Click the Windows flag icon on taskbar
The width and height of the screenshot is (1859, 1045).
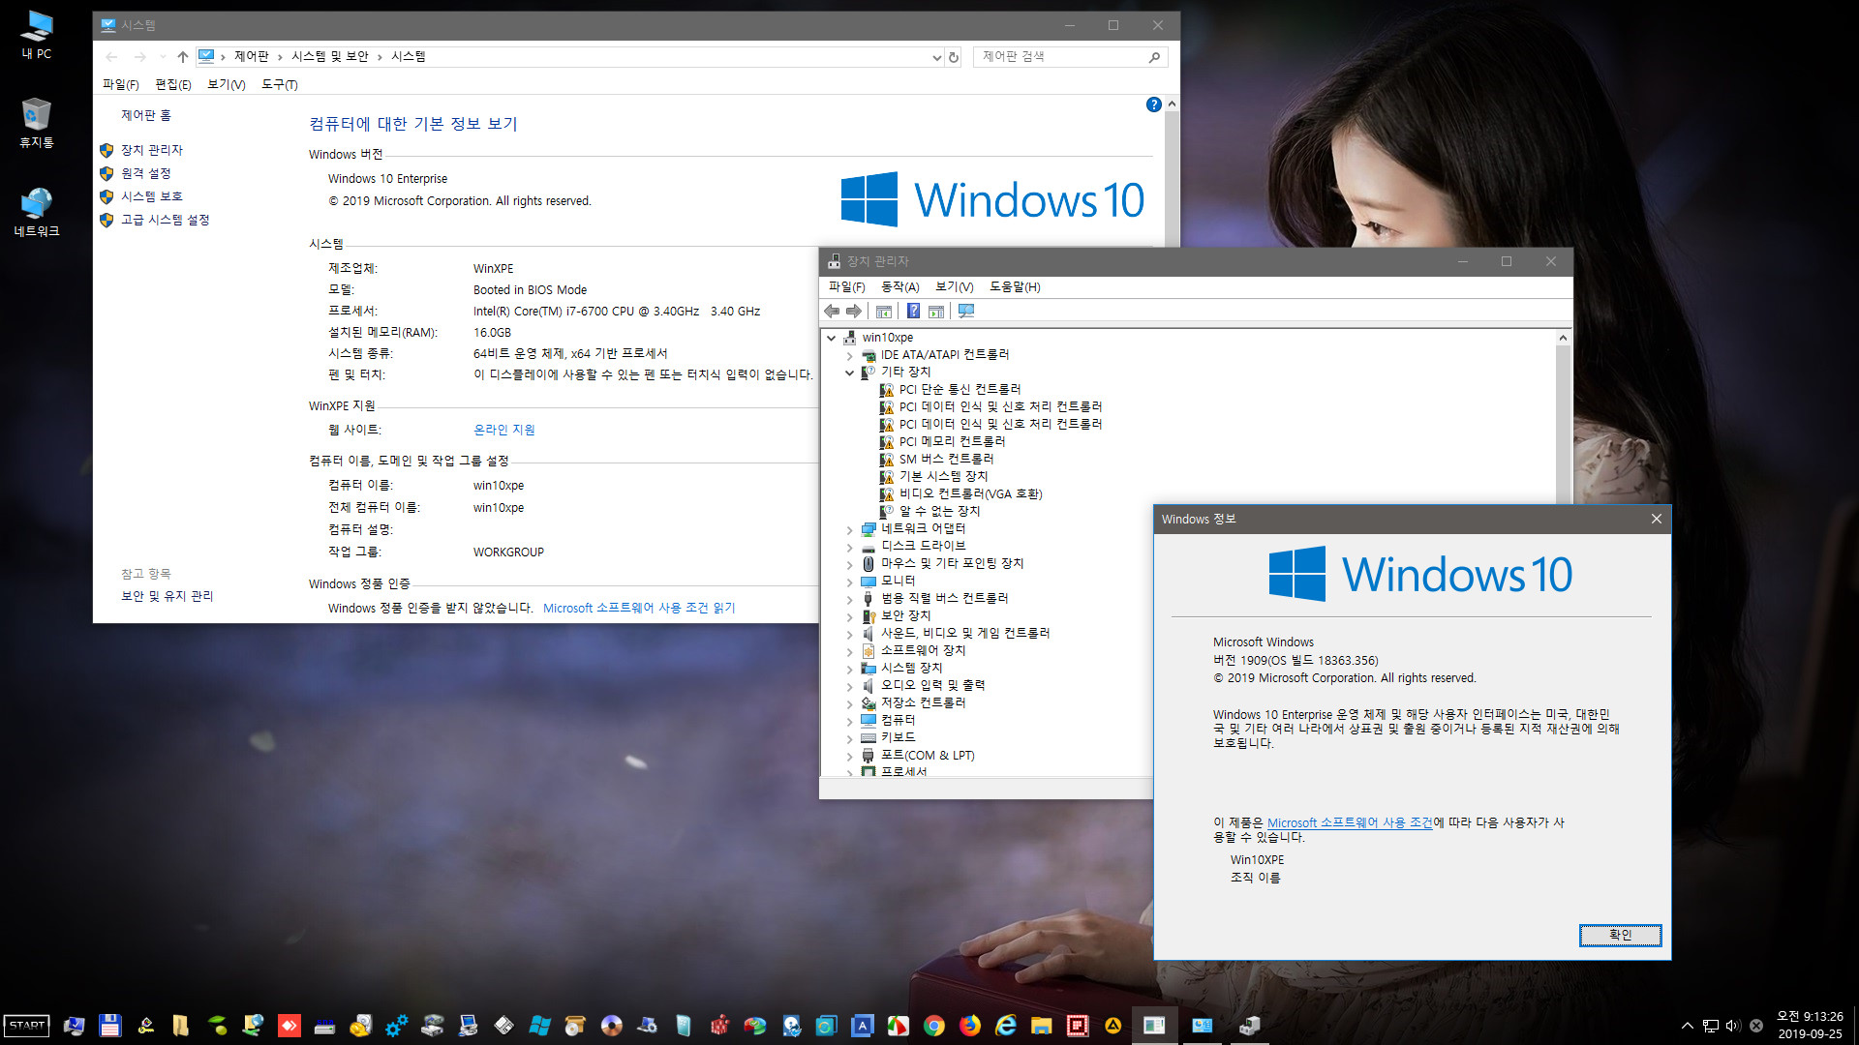click(540, 1026)
